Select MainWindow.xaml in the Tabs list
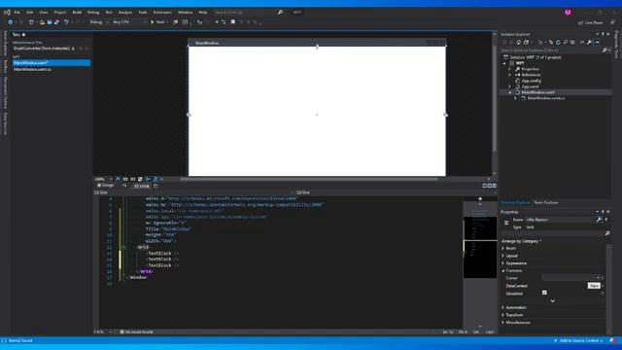This screenshot has width=622, height=350. point(52,62)
